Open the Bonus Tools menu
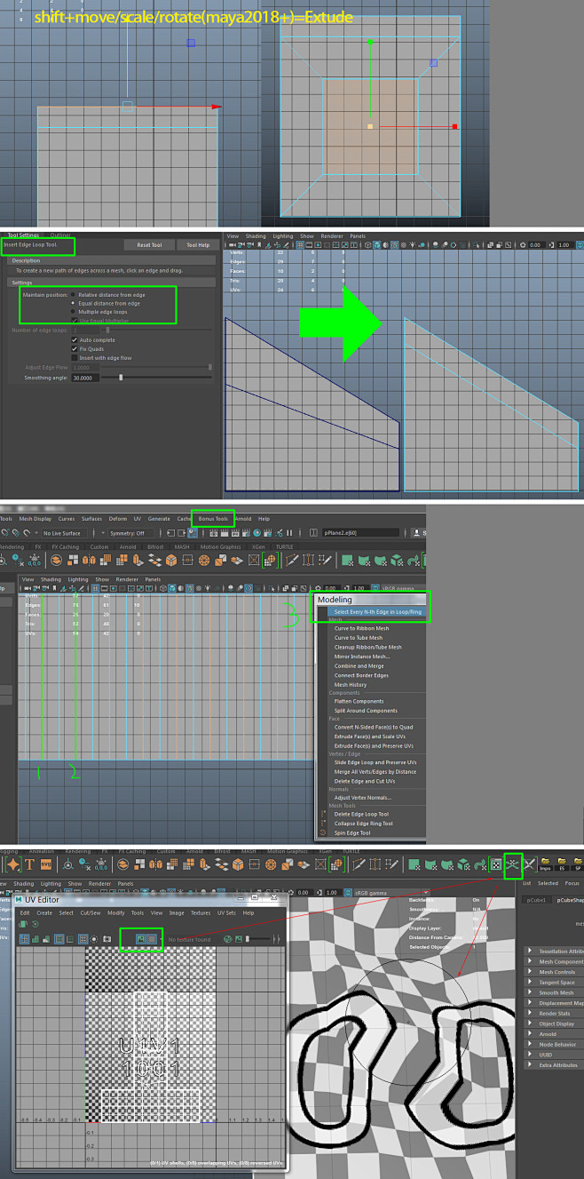Screen dimensions: 584x1179 213,519
